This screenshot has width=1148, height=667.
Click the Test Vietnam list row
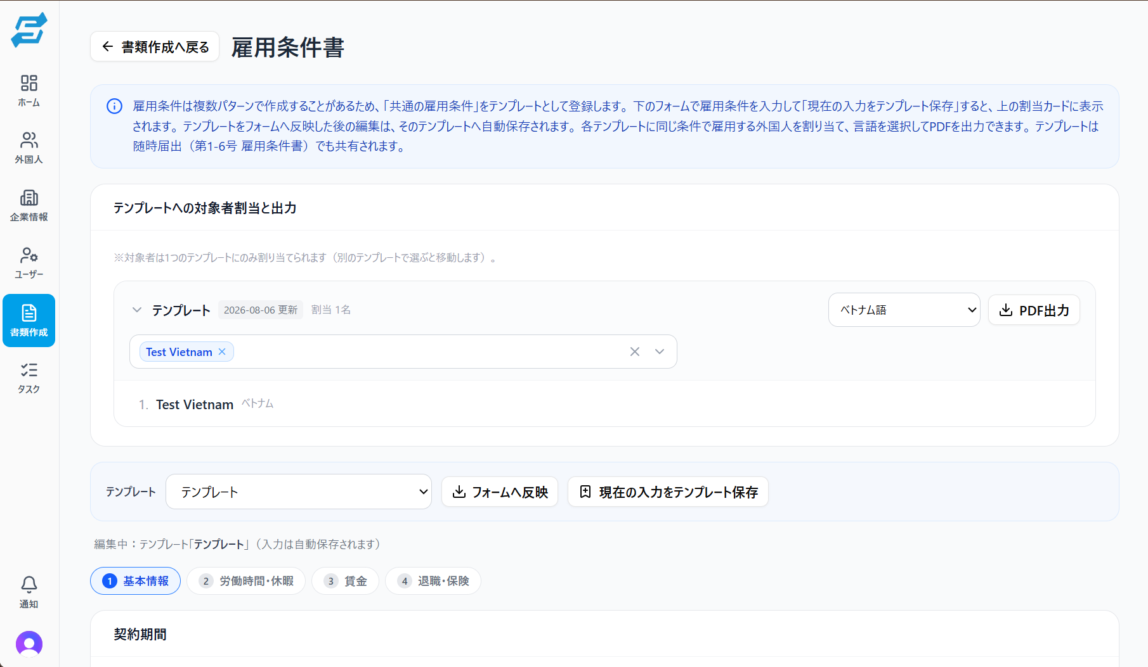(x=604, y=404)
